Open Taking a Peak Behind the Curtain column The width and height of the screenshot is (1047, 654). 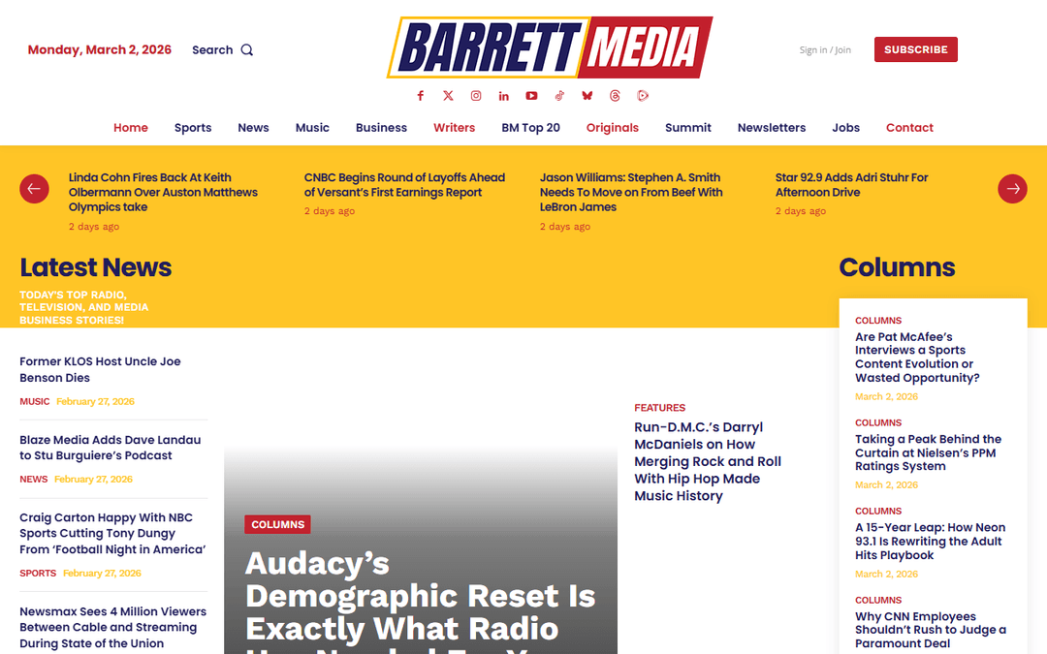point(928,452)
